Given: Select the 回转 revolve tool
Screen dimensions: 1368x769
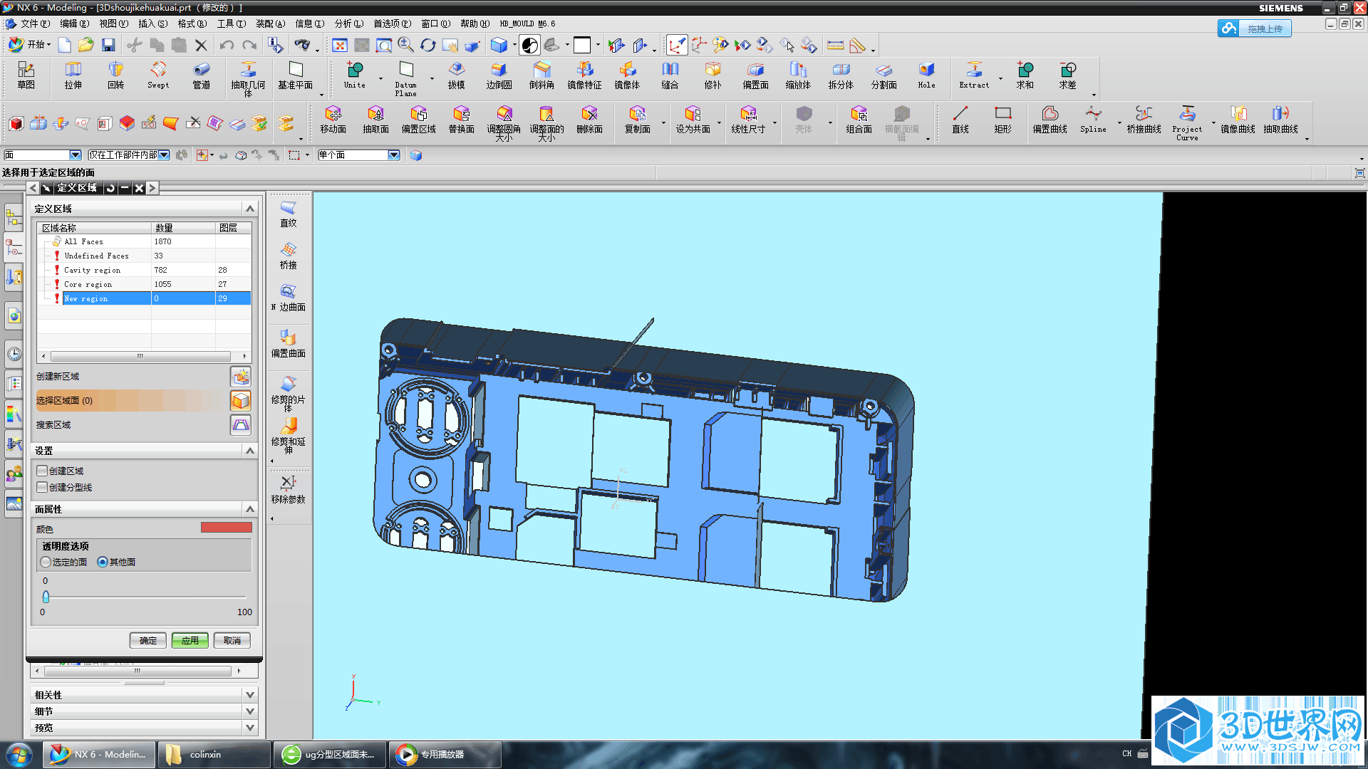Looking at the screenshot, I should [x=115, y=75].
